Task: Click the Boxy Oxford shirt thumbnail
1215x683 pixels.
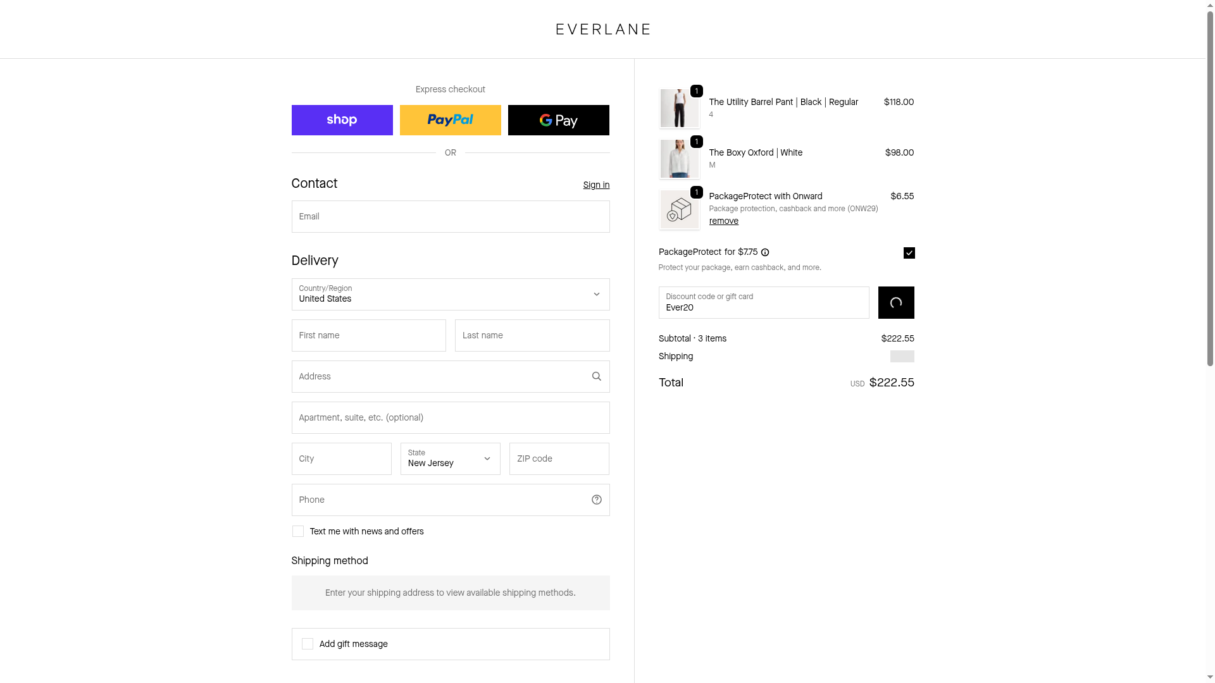Action: coord(679,159)
